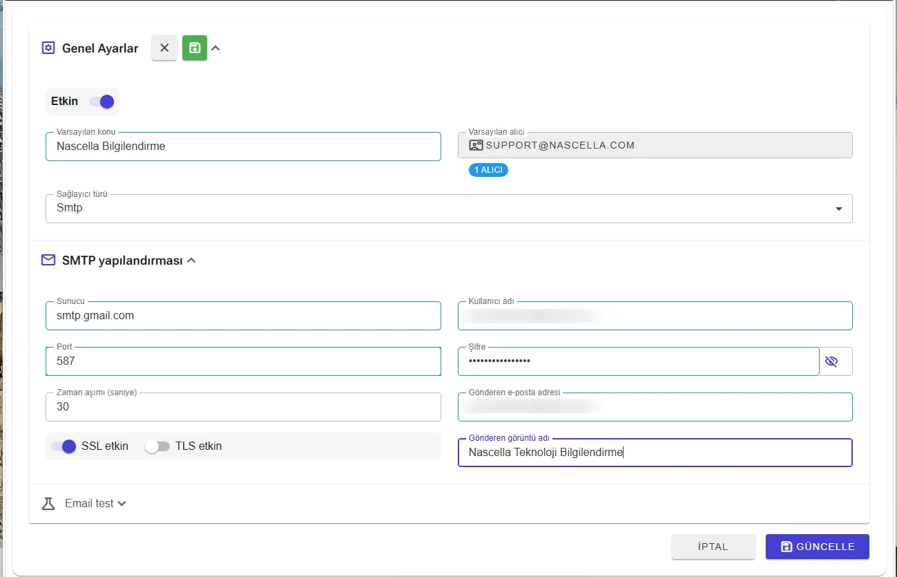Image resolution: width=897 pixels, height=577 pixels.
Task: Click the Genel Ayarlar heading text
Action: coord(100,48)
